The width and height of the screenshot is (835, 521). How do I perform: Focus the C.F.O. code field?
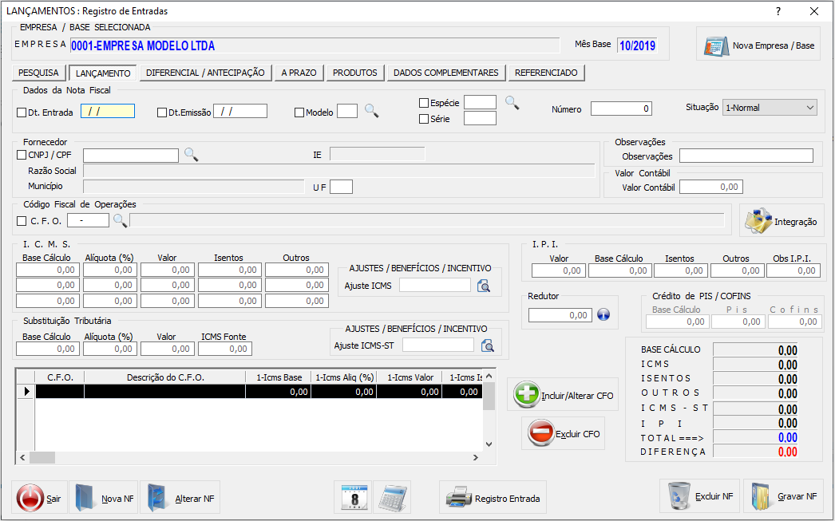point(88,220)
